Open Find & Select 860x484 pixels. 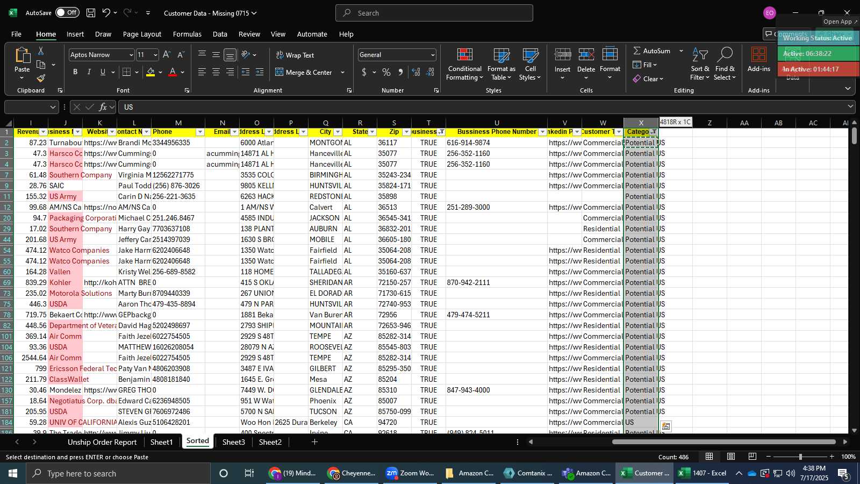click(x=725, y=65)
